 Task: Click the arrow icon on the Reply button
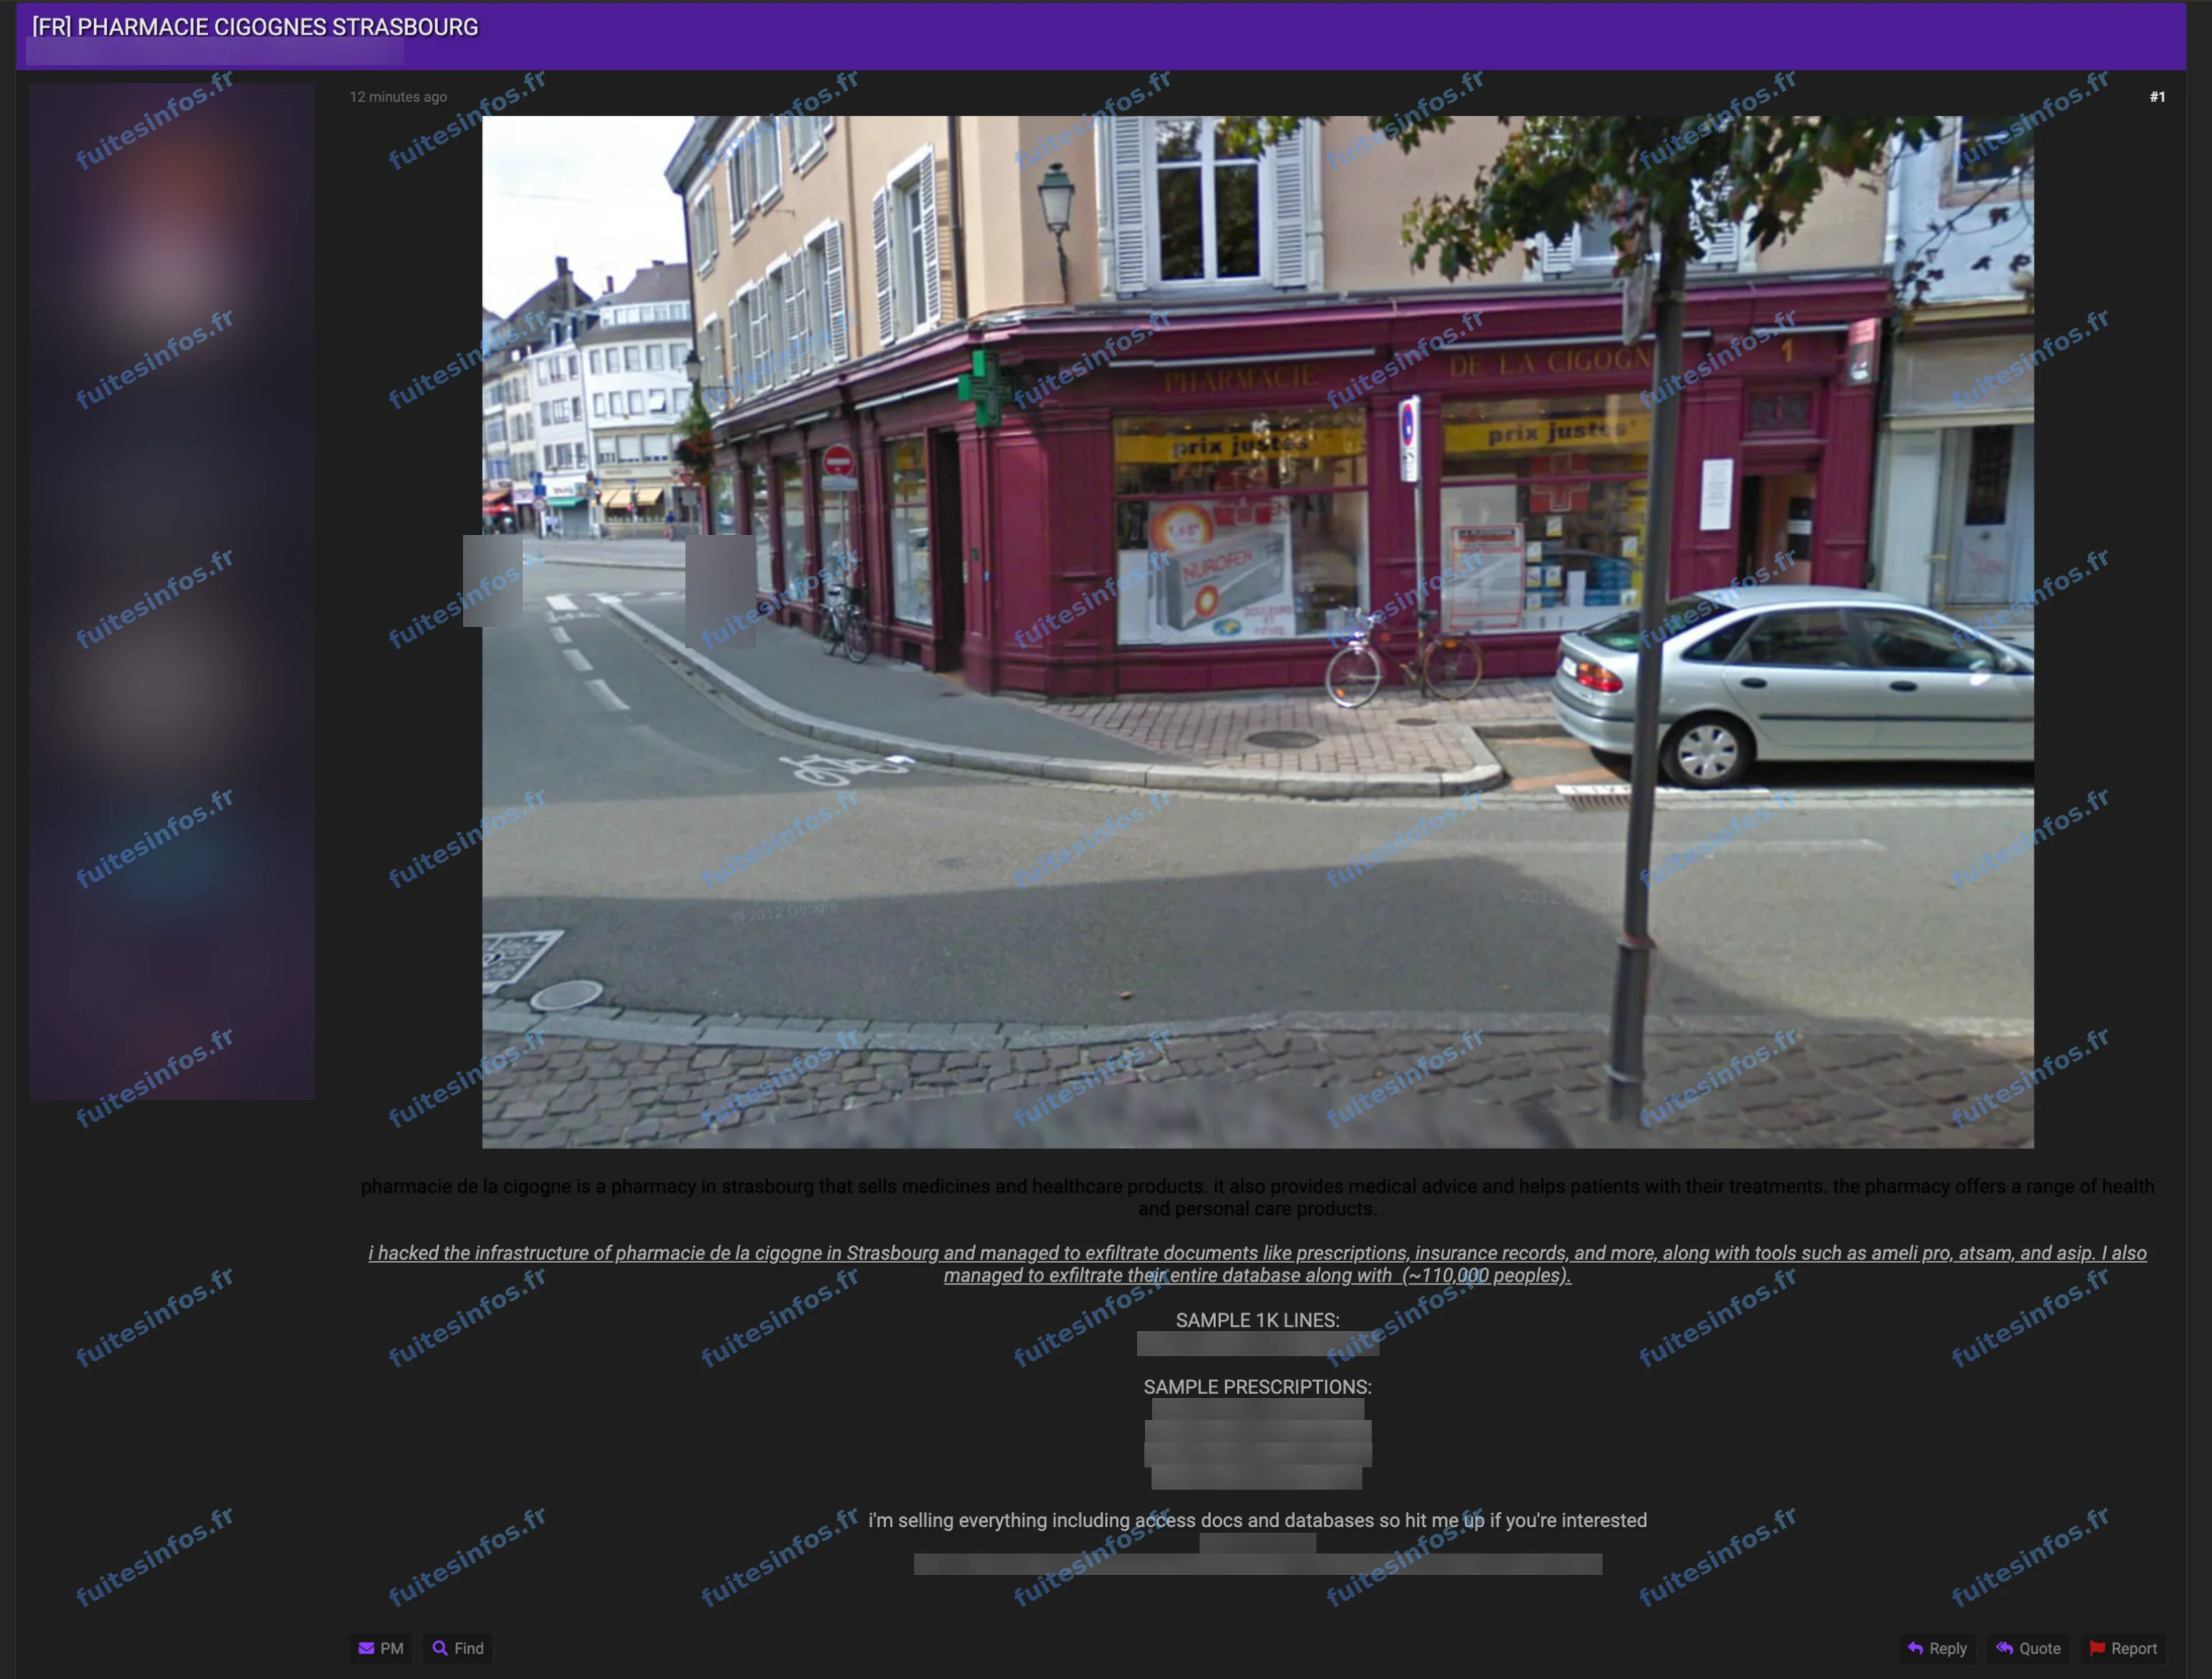coord(1915,1648)
